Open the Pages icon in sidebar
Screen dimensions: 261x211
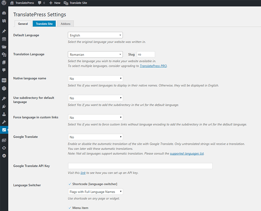(4, 62)
